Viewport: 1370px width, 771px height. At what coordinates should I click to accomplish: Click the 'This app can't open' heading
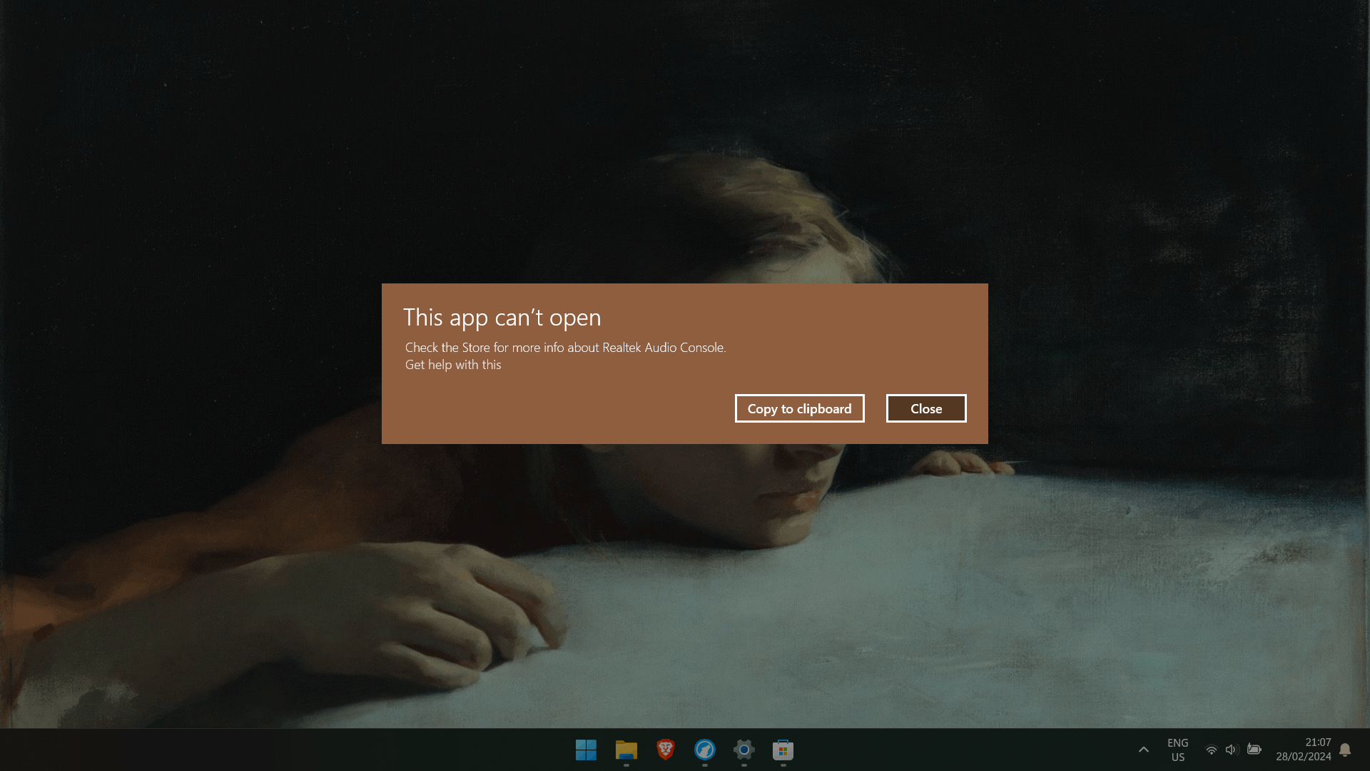(x=502, y=318)
